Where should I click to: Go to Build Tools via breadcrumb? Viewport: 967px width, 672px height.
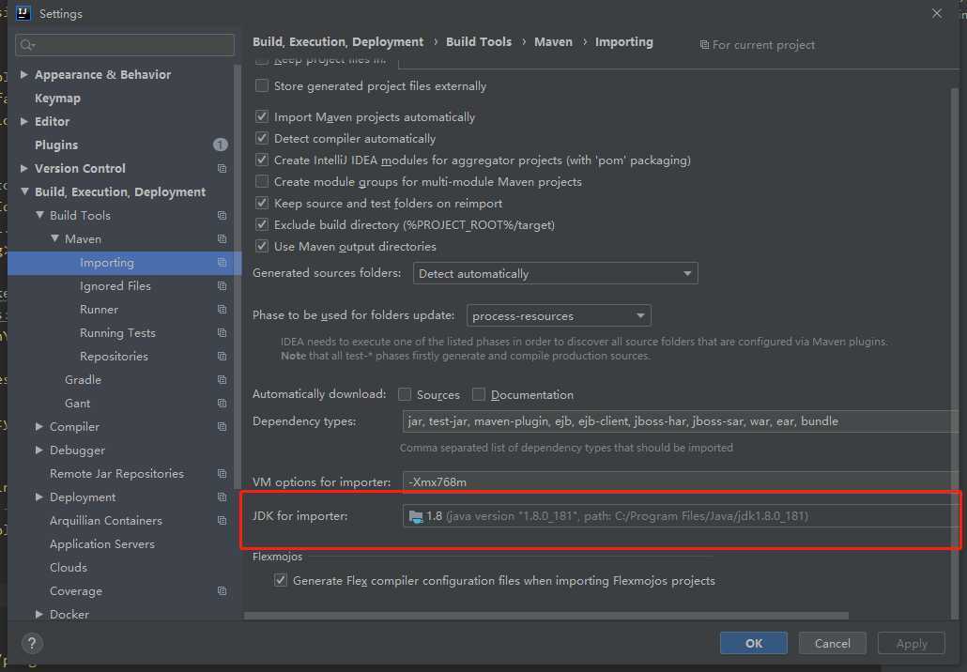pyautogui.click(x=479, y=41)
